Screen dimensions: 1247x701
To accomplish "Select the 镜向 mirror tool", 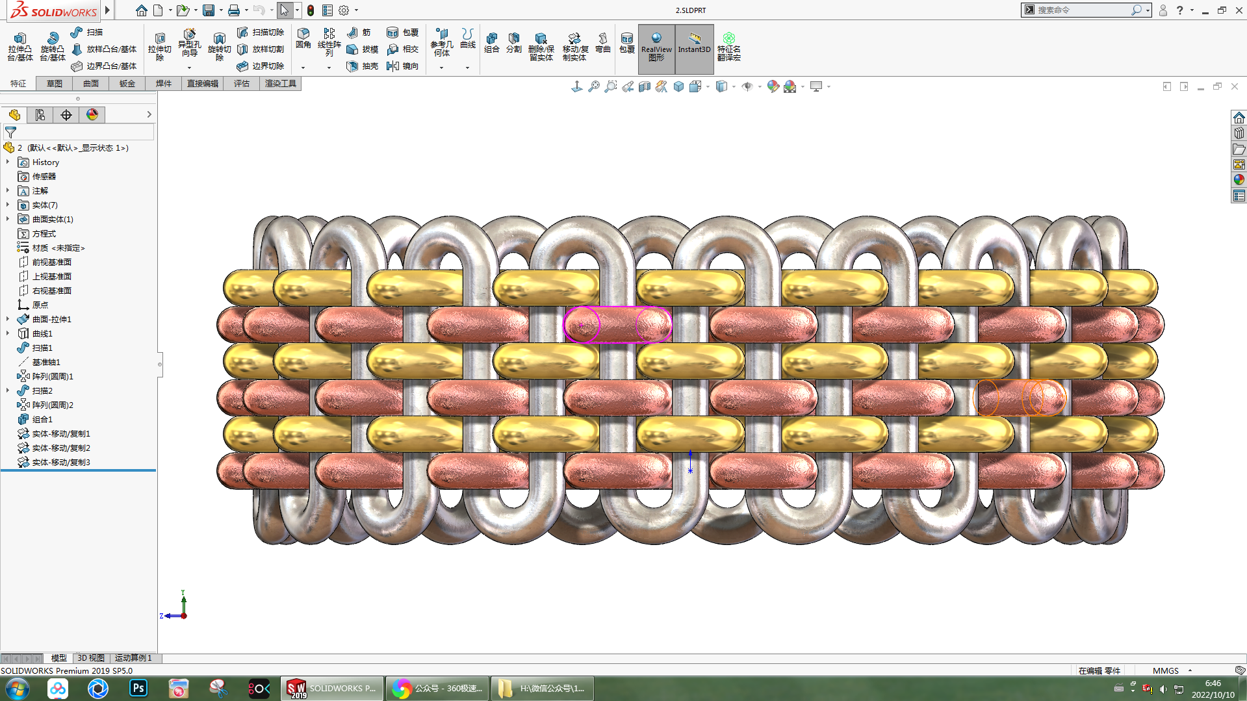I will point(403,66).
